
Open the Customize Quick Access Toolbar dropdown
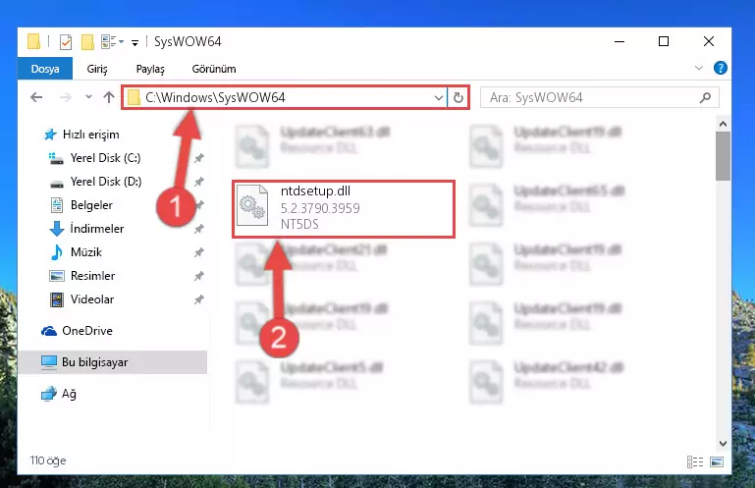coord(135,43)
